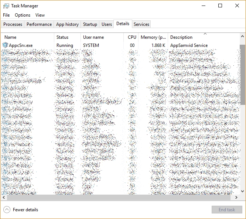The height and width of the screenshot is (219, 246).
Task: Select the Startup tab
Action: 90,24
